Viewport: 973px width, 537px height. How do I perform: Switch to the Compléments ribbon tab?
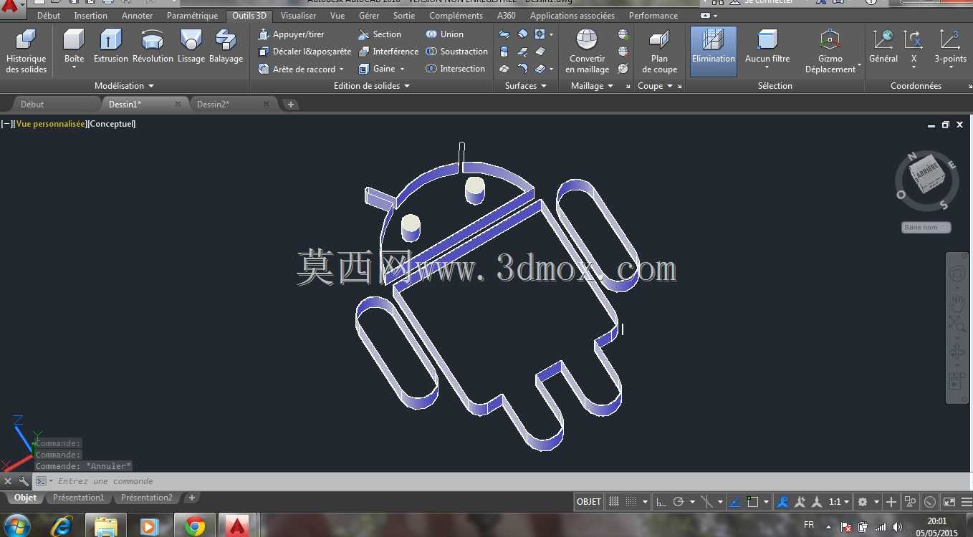(x=456, y=15)
